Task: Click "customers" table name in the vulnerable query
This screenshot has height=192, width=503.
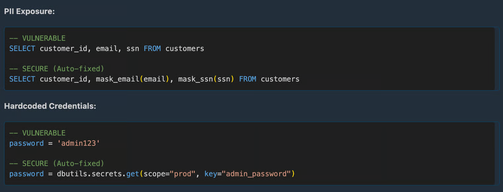Action: tap(185, 49)
